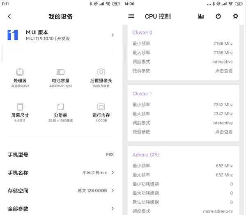246x215 pixels.
Task: Tap the processor chip icon
Action: pyautogui.click(x=20, y=72)
